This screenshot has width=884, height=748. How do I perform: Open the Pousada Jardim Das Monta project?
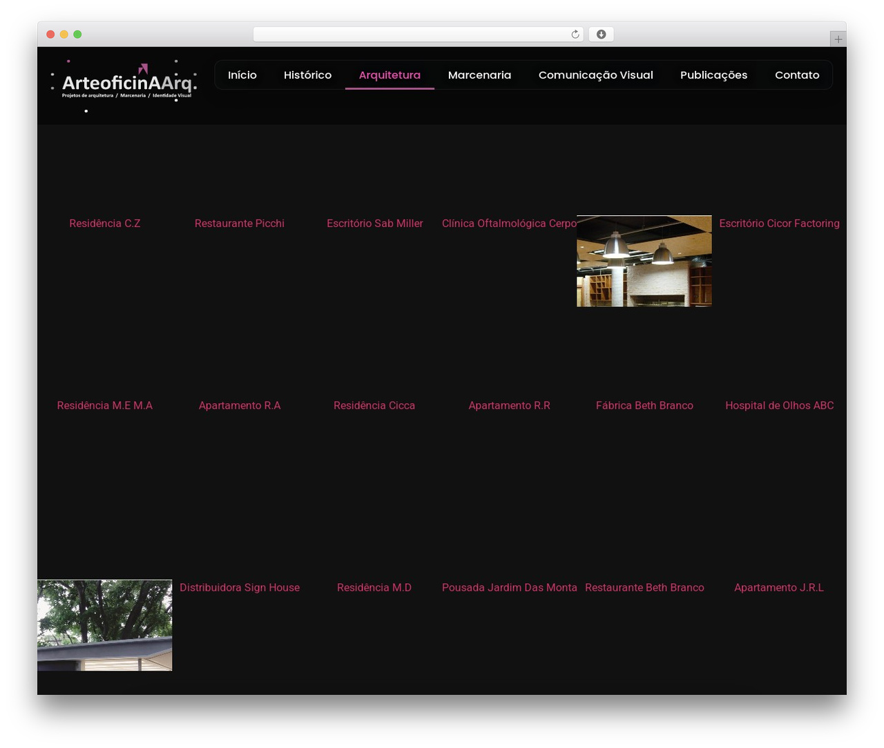[510, 588]
